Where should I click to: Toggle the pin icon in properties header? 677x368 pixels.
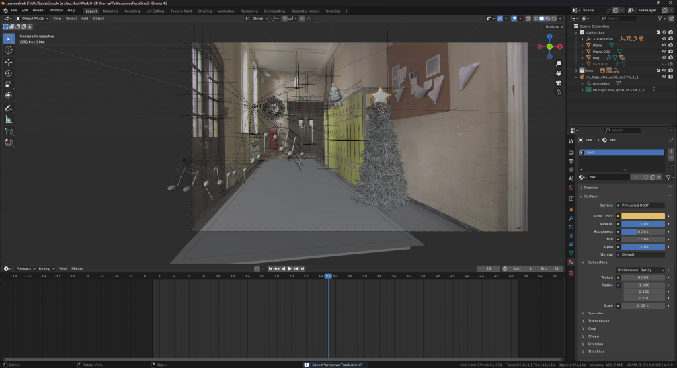pos(671,140)
